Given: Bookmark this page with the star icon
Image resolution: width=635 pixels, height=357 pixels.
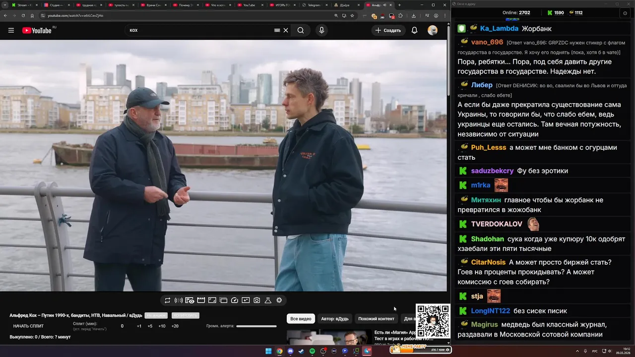Looking at the screenshot, I should 352,15.
